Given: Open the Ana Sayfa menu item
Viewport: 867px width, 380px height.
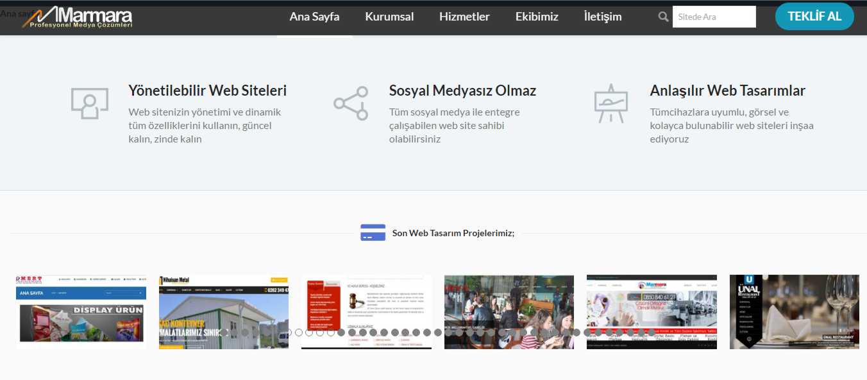Looking at the screenshot, I should [314, 17].
